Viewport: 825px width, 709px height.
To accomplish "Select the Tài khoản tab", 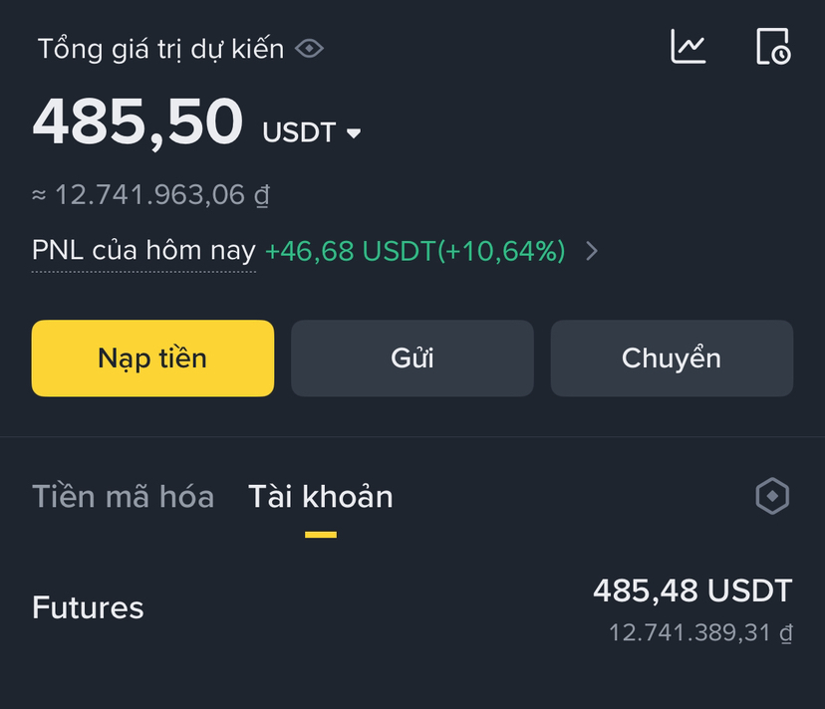I will (x=320, y=496).
